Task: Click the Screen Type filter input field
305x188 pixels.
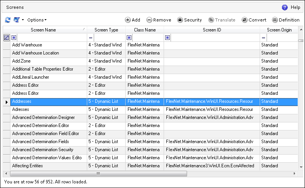Action: (109, 38)
